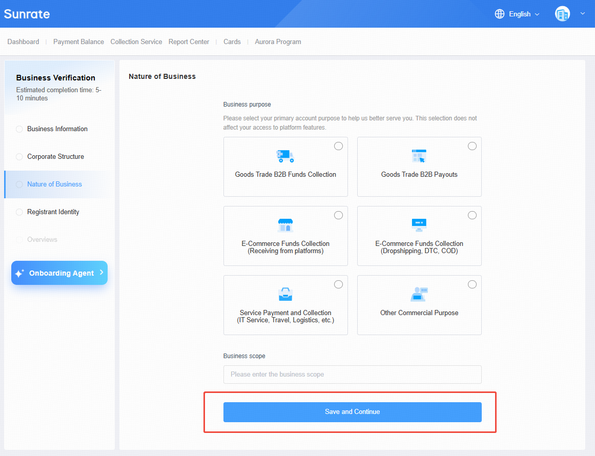Screen dimensions: 595x456
Task: Select Goods Trade B2B Payouts radio
Action: coord(472,146)
